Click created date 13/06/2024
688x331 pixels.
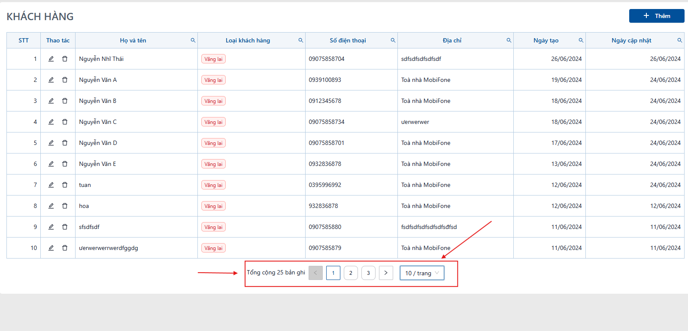(567, 164)
